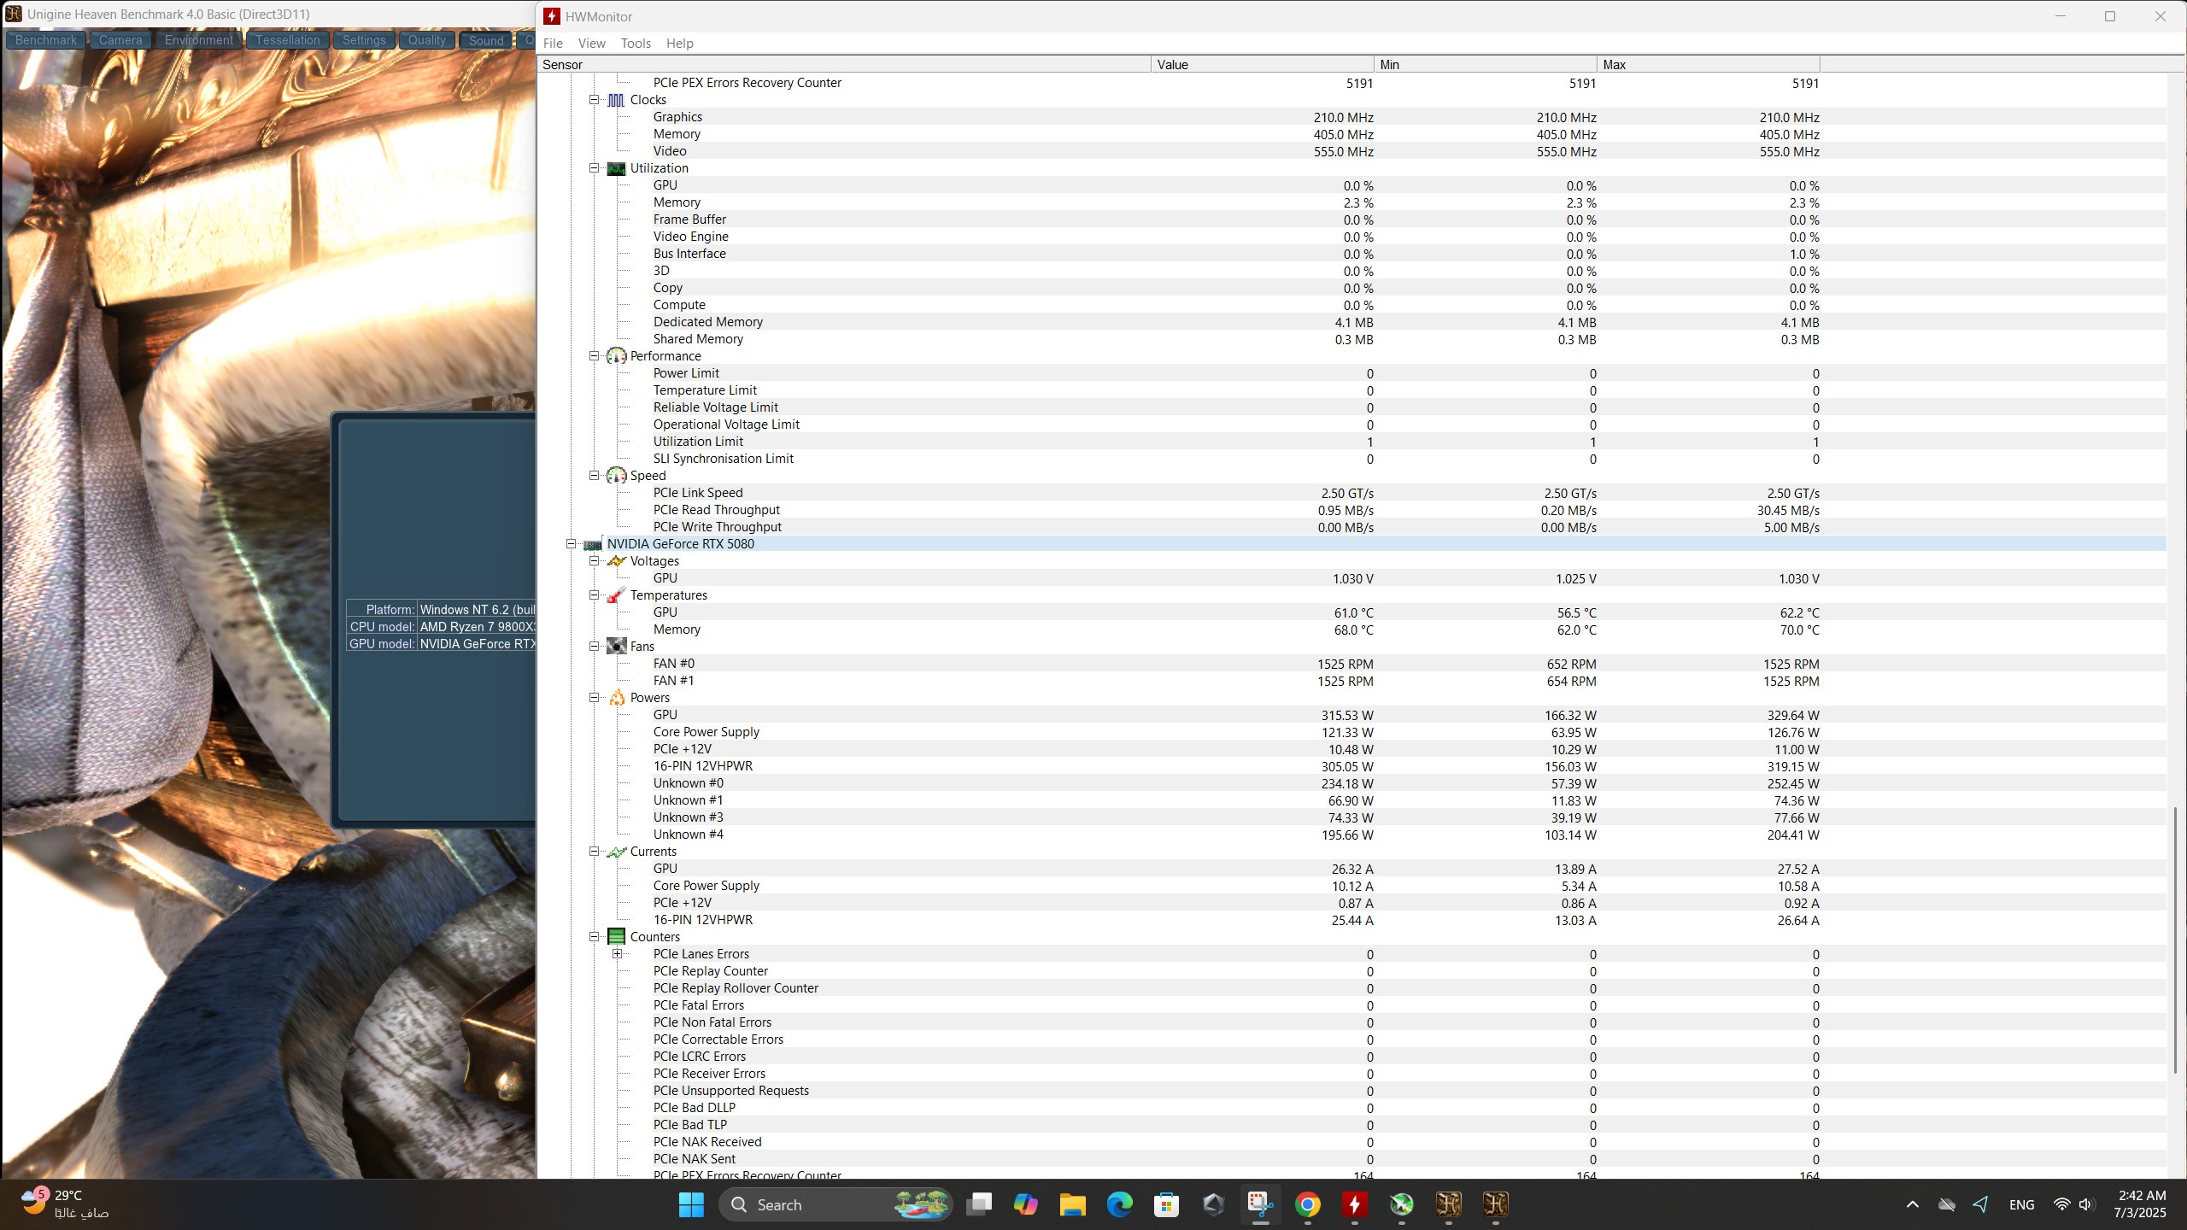The image size is (2187, 1230).
Task: Click the Powers flame icon
Action: tap(616, 698)
